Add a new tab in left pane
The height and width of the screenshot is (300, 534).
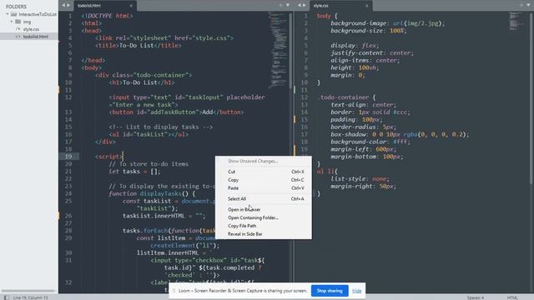[281, 5]
